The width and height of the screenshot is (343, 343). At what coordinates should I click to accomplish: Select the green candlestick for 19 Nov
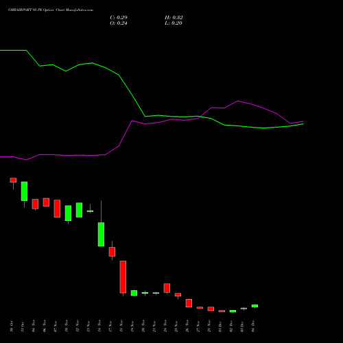[134, 293]
